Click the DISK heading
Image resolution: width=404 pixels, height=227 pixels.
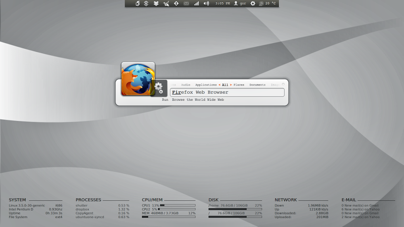click(214, 200)
